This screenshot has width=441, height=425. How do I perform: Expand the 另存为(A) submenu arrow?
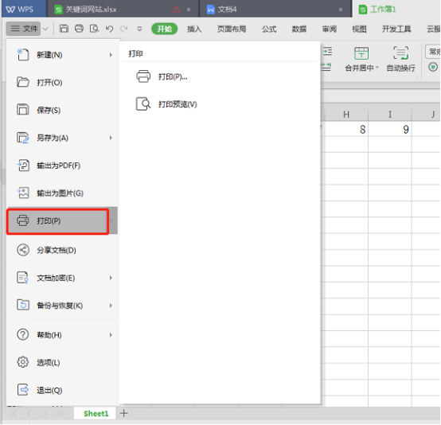[x=111, y=138]
